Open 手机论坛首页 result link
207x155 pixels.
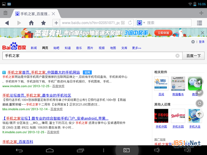click(x=37, y=95)
